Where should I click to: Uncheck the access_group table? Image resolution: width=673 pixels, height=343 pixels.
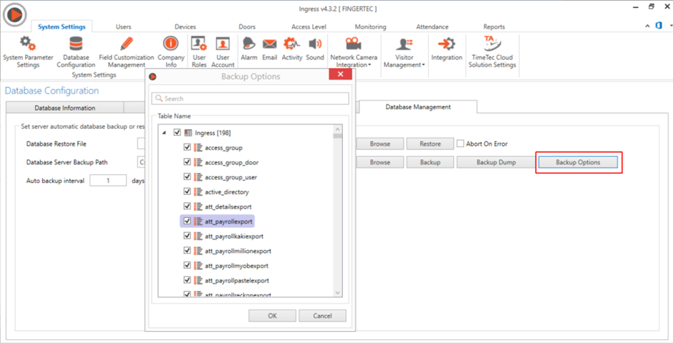[x=187, y=147]
